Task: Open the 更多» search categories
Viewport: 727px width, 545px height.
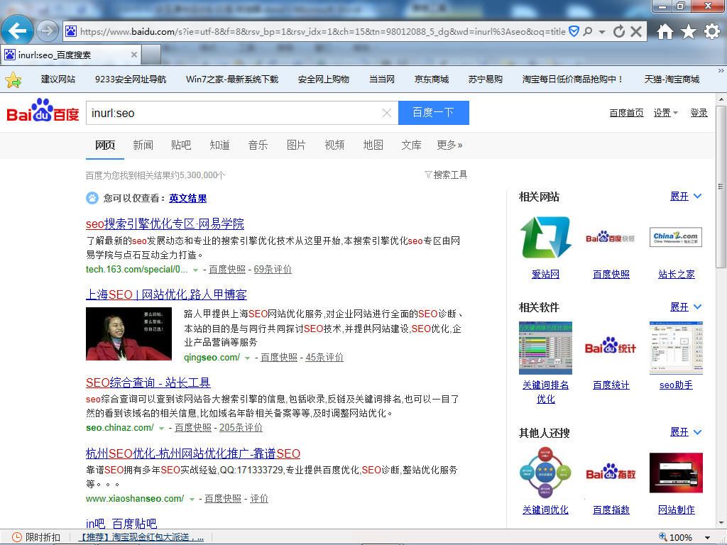Action: tap(449, 145)
